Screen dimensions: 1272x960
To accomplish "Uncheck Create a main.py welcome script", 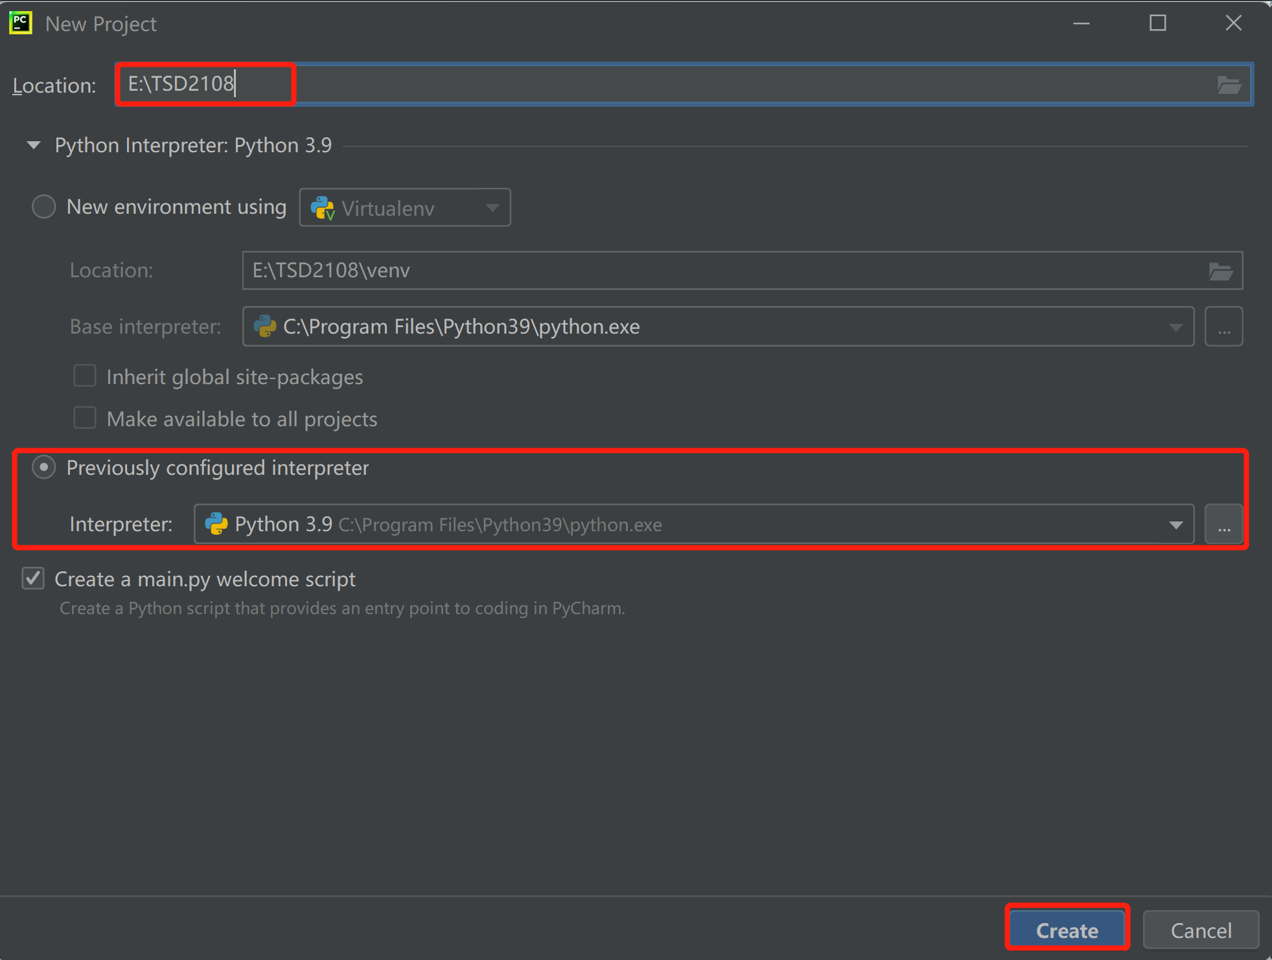I will [33, 578].
